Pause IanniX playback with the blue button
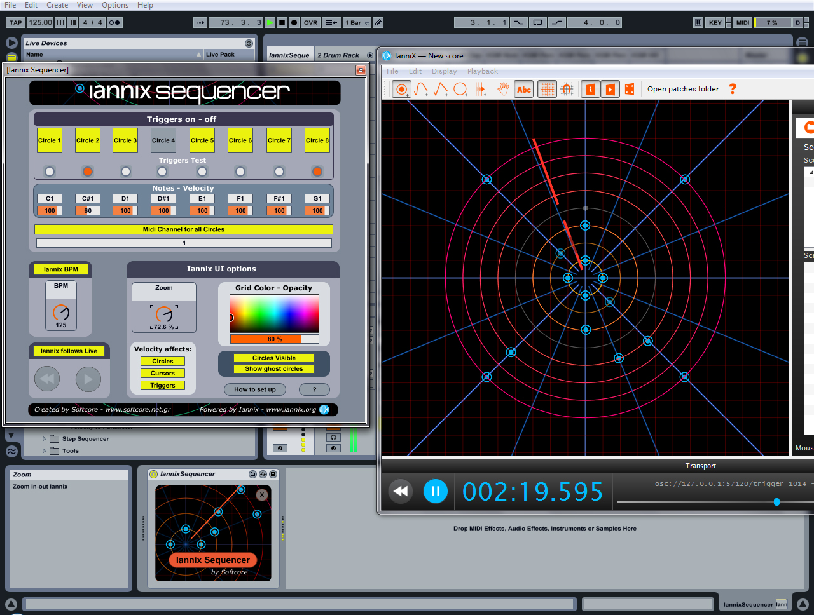The height and width of the screenshot is (615, 814). pos(436,491)
